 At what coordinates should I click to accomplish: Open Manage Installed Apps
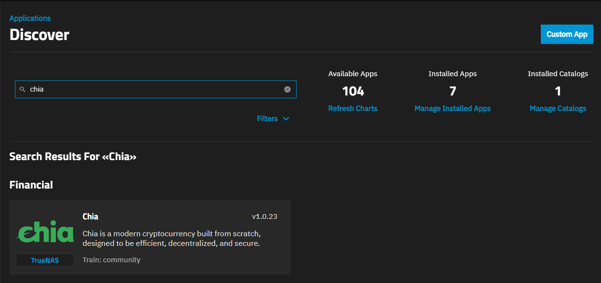click(x=453, y=108)
